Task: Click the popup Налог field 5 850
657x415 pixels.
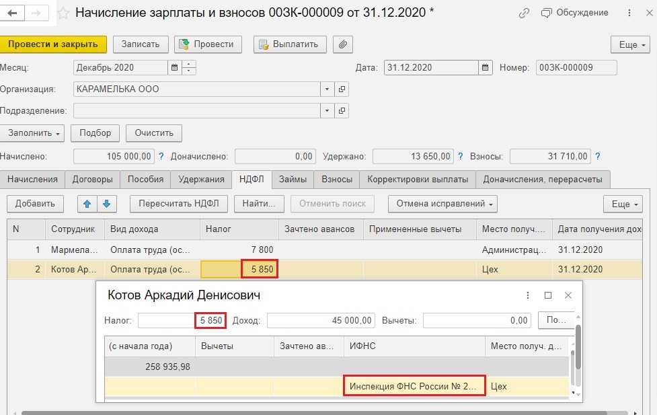Action: (x=182, y=321)
